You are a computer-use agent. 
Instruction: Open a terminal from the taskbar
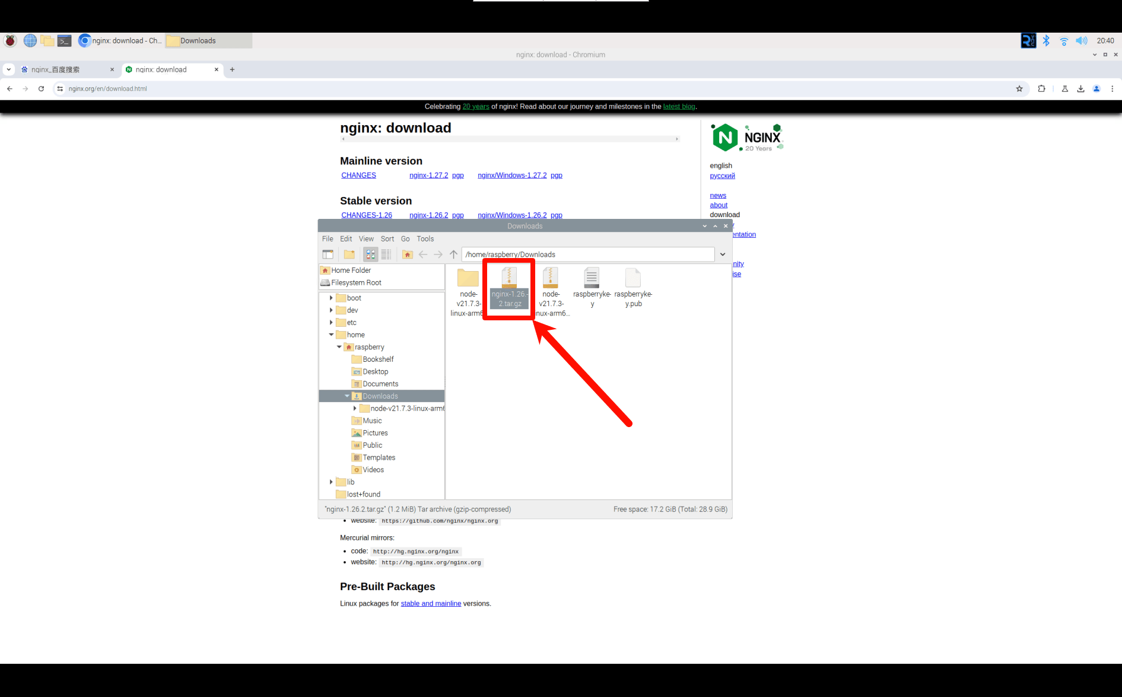(64, 40)
